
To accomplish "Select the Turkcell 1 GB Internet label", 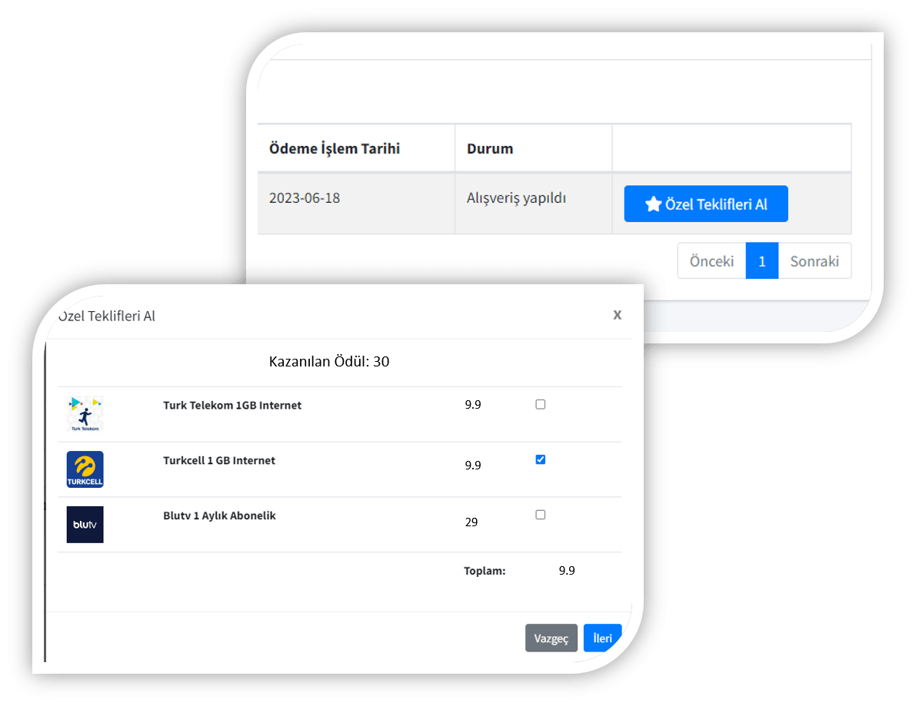I will pyautogui.click(x=219, y=460).
